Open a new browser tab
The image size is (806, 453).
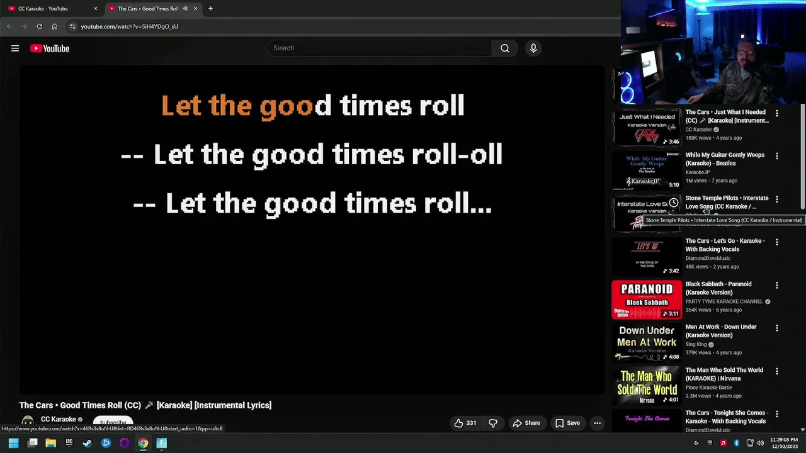point(210,8)
